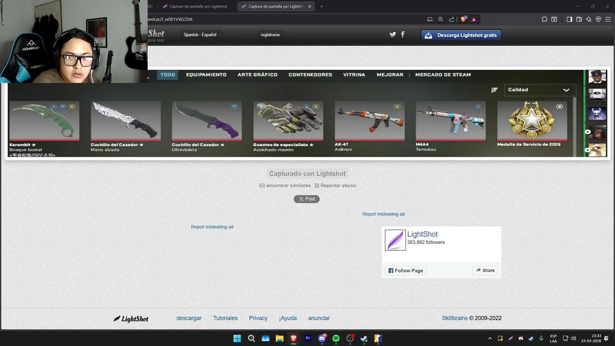Open Lightshot Twitter page icon

tap(393, 35)
